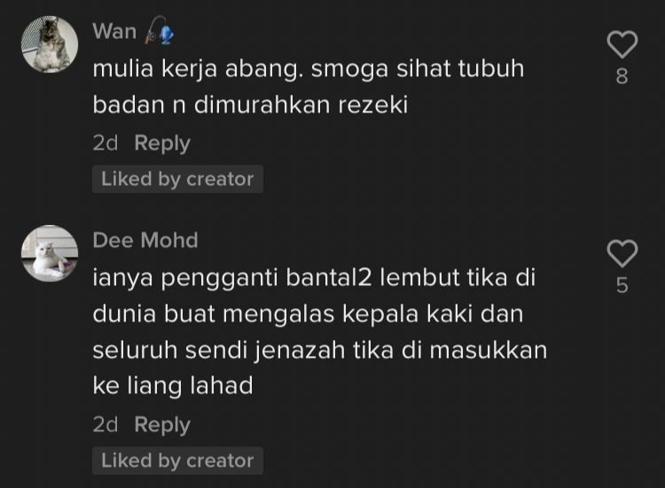The height and width of the screenshot is (488, 665).
Task: Open the profile of username Dee Mohd
Action: point(145,240)
